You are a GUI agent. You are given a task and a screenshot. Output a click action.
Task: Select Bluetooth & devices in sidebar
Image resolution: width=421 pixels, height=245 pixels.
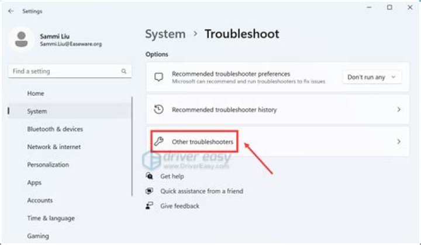(x=55, y=129)
